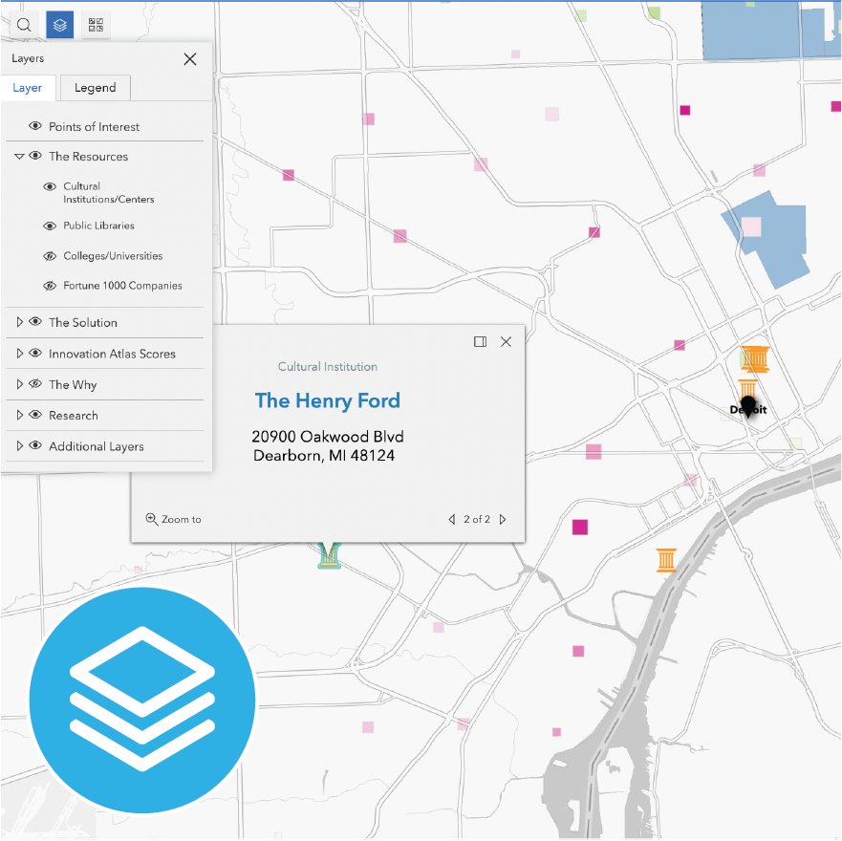This screenshot has width=842, height=841.
Task: Select the Colleges/Universities layer name
Action: click(x=113, y=256)
